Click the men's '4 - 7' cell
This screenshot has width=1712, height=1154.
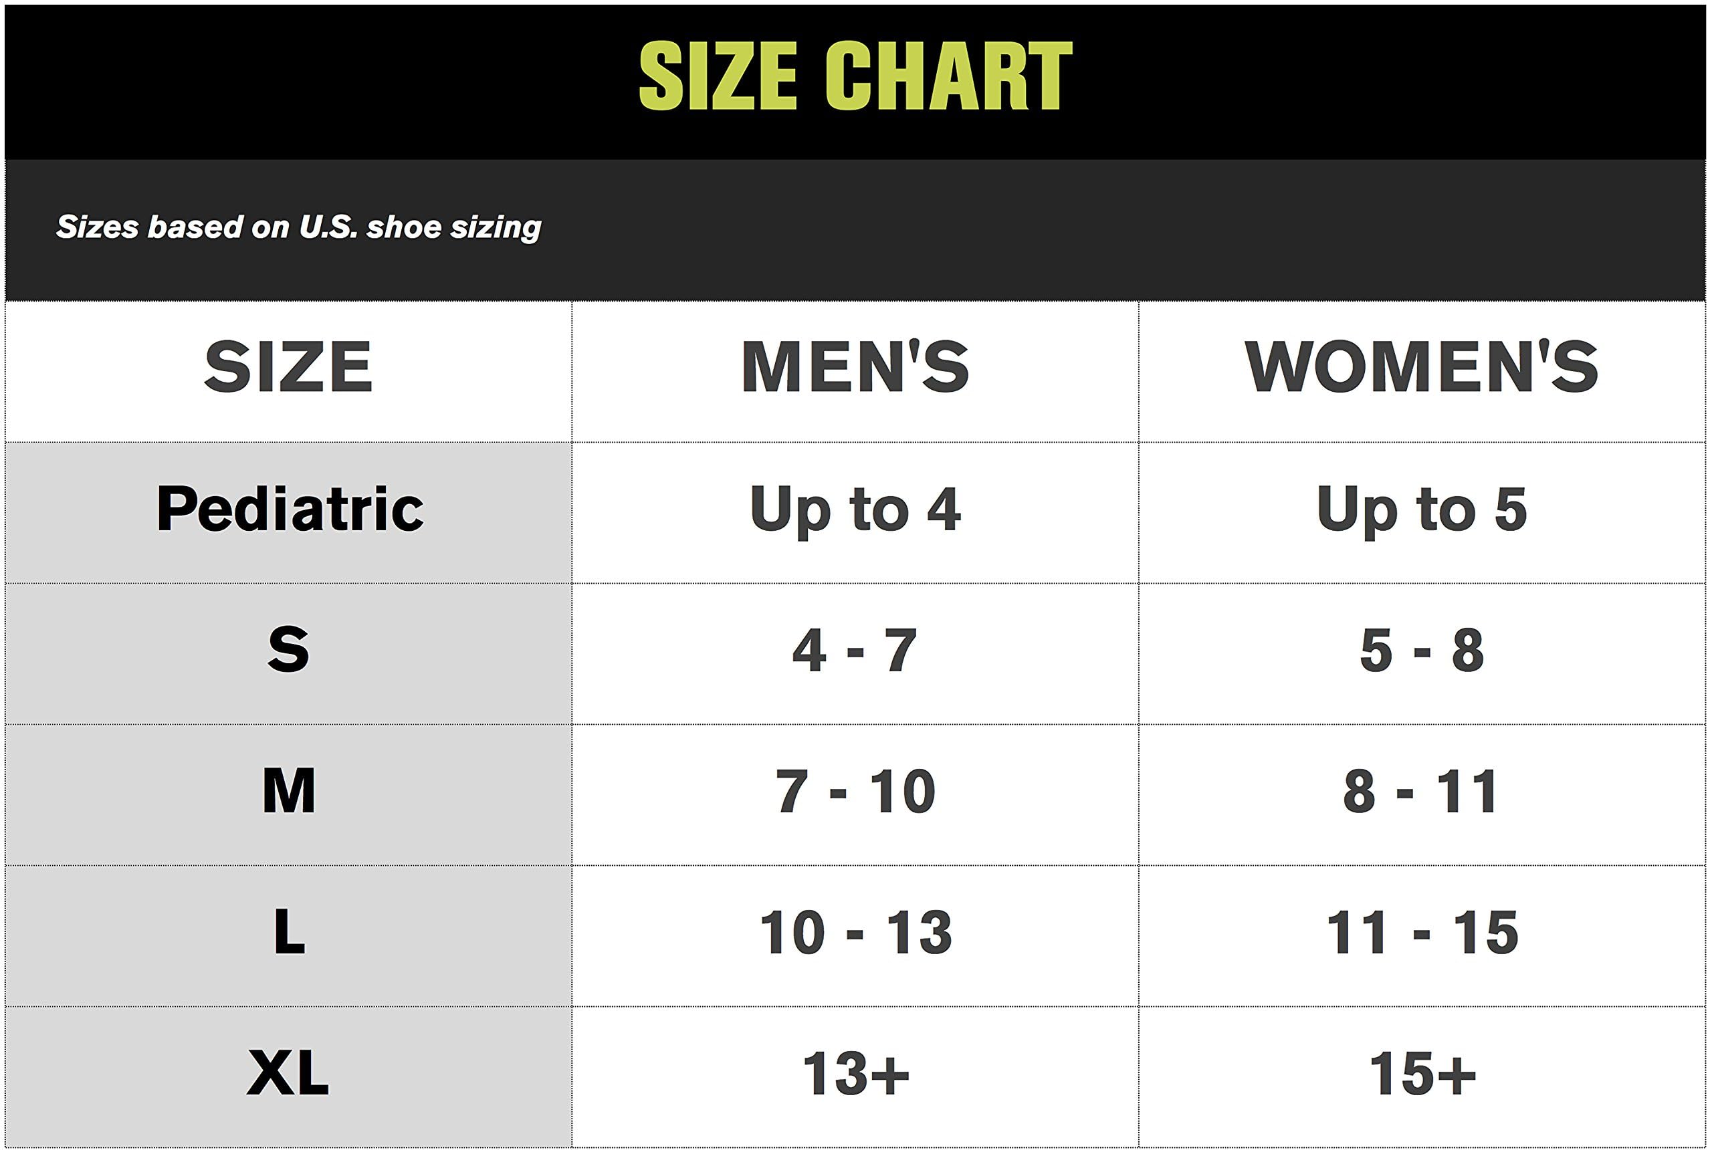click(855, 651)
